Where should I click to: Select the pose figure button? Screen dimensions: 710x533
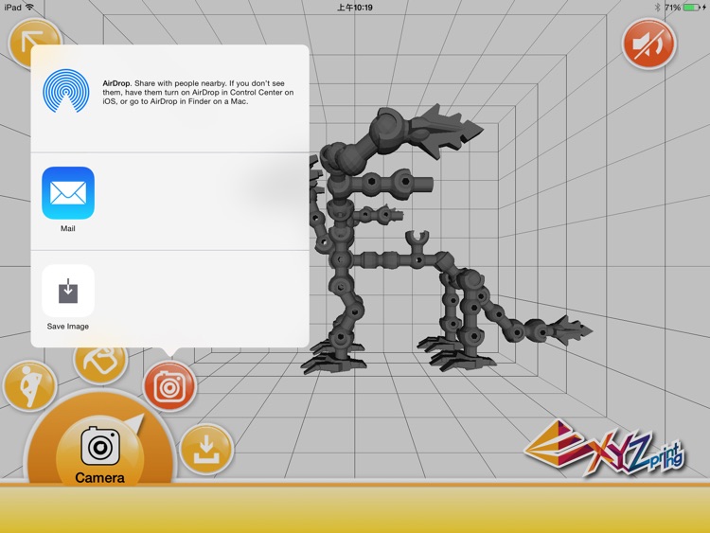pos(29,386)
